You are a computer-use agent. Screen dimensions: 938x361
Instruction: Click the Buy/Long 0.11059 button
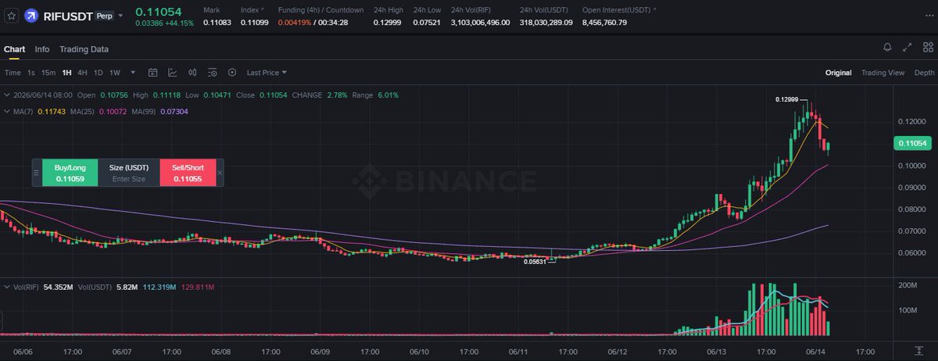70,173
